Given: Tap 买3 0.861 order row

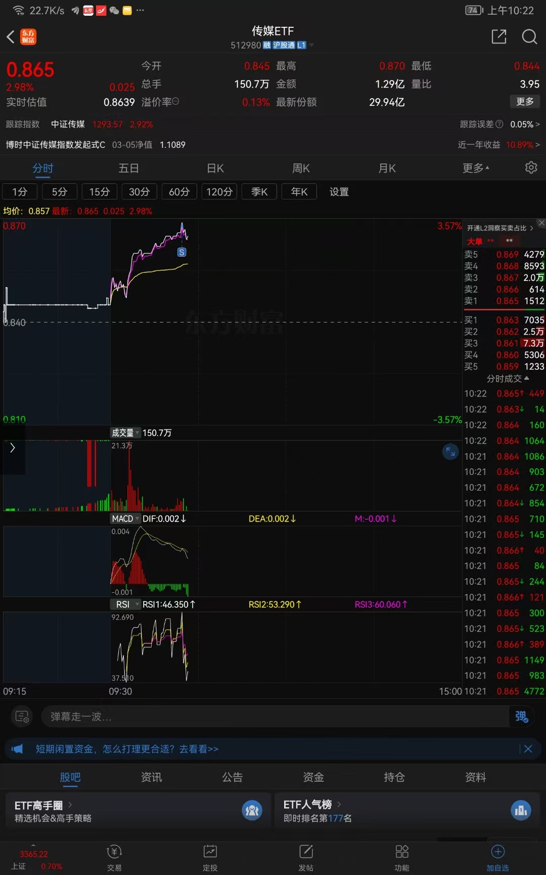Looking at the screenshot, I should [x=504, y=343].
